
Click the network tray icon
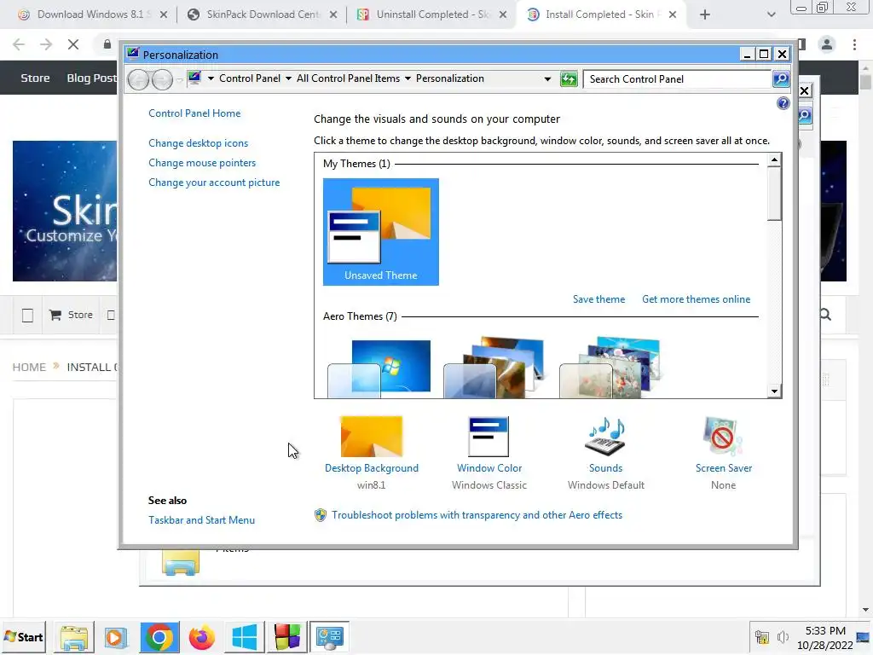pyautogui.click(x=761, y=636)
